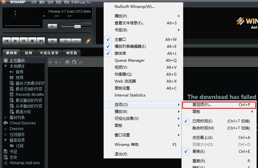Open the forward history dropdown arrow
The width and height of the screenshot is (258, 168).
[60, 63]
